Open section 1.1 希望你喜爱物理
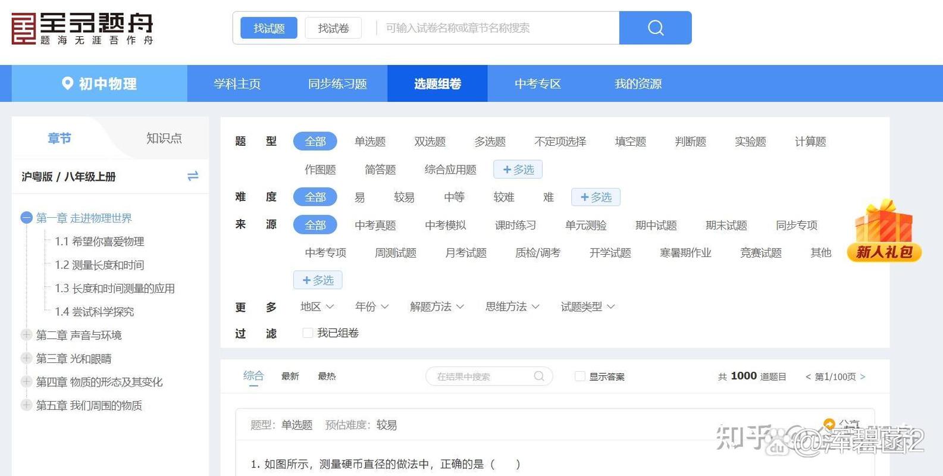This screenshot has width=943, height=476. click(x=99, y=242)
